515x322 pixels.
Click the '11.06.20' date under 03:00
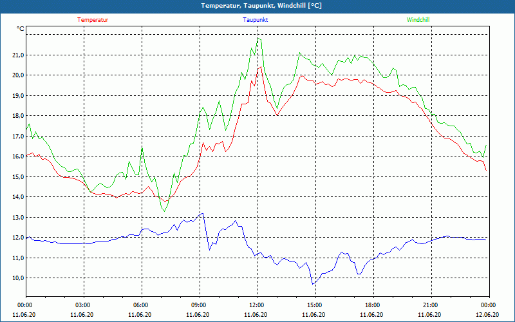82,315
